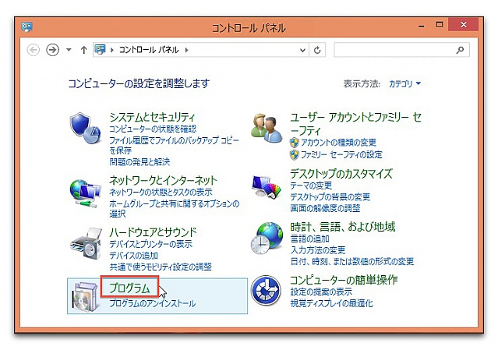Minimize the Control Panel window
This screenshot has width=498, height=350.
click(421, 26)
